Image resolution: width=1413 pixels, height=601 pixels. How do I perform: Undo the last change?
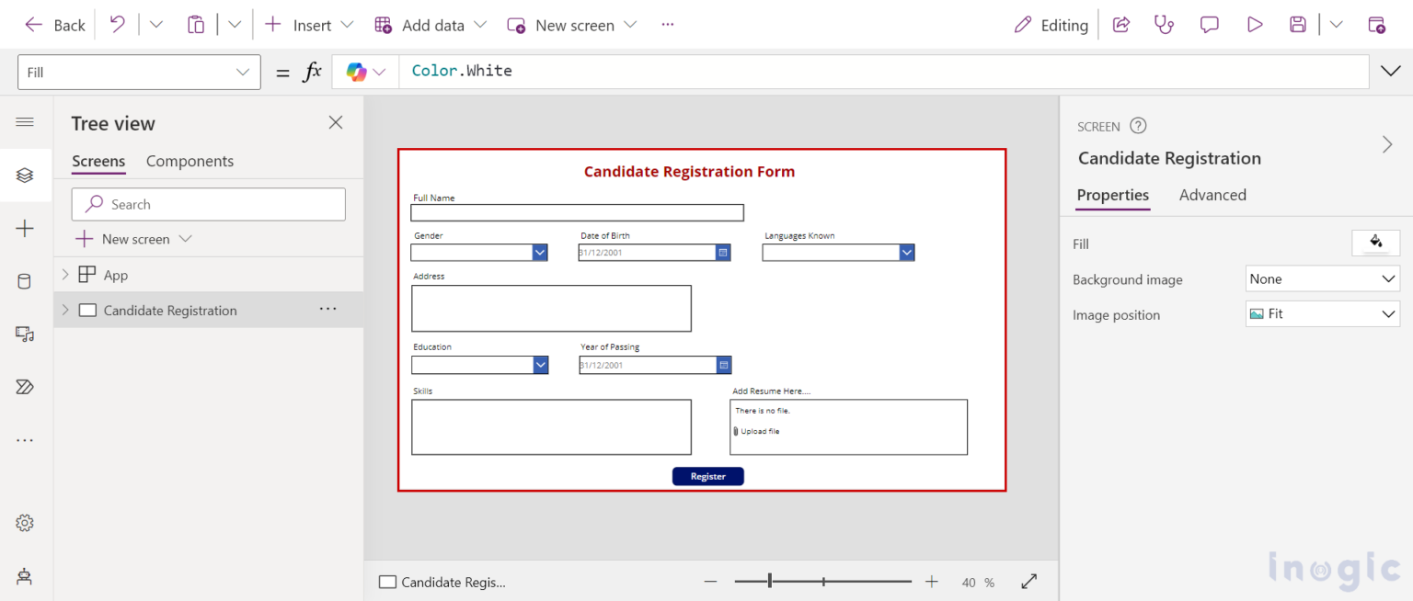click(116, 25)
